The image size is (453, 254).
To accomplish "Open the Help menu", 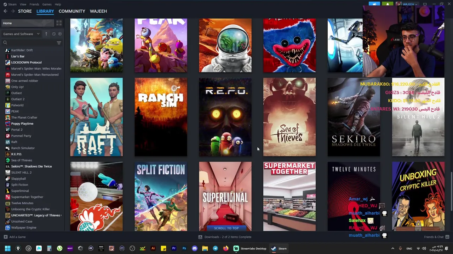I will pos(58,4).
